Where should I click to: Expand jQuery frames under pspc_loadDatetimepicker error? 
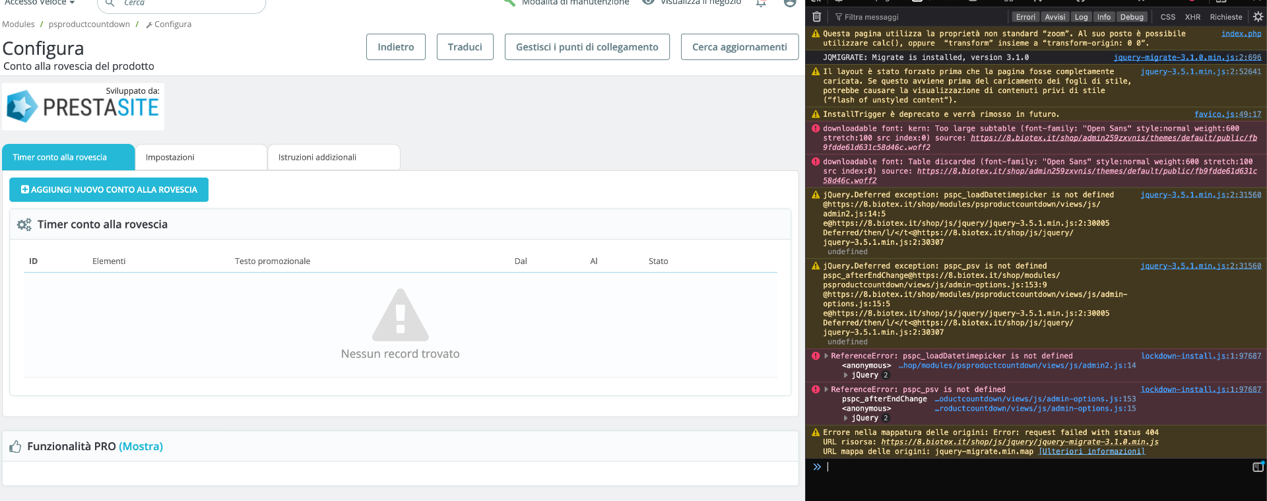846,375
